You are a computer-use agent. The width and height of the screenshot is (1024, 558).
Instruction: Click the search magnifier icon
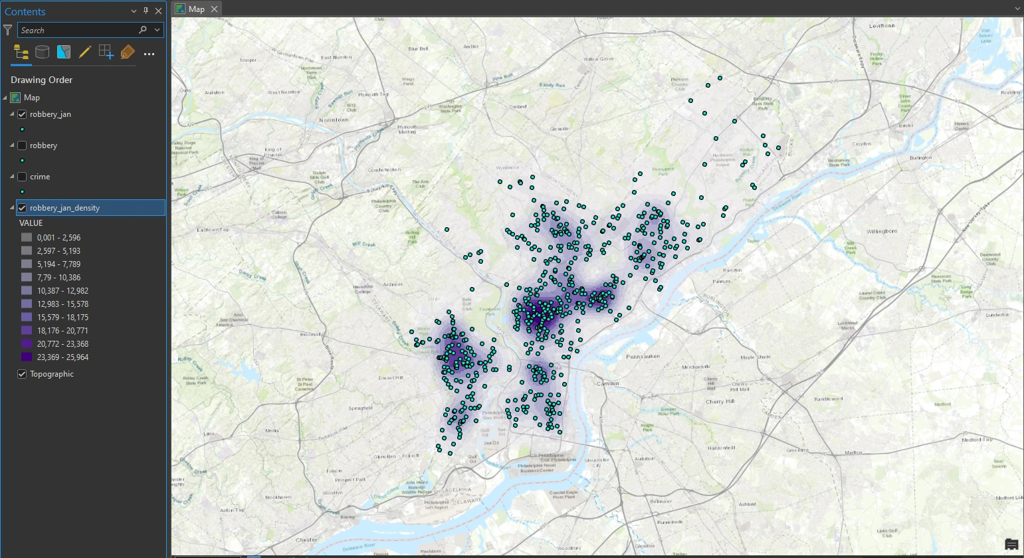143,30
